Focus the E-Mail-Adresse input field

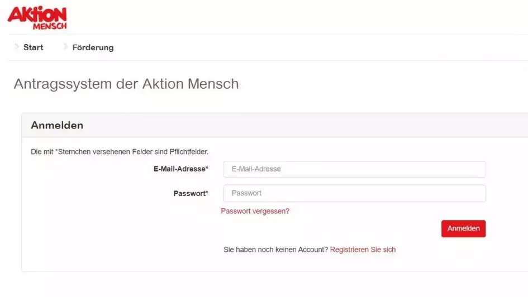pos(354,169)
